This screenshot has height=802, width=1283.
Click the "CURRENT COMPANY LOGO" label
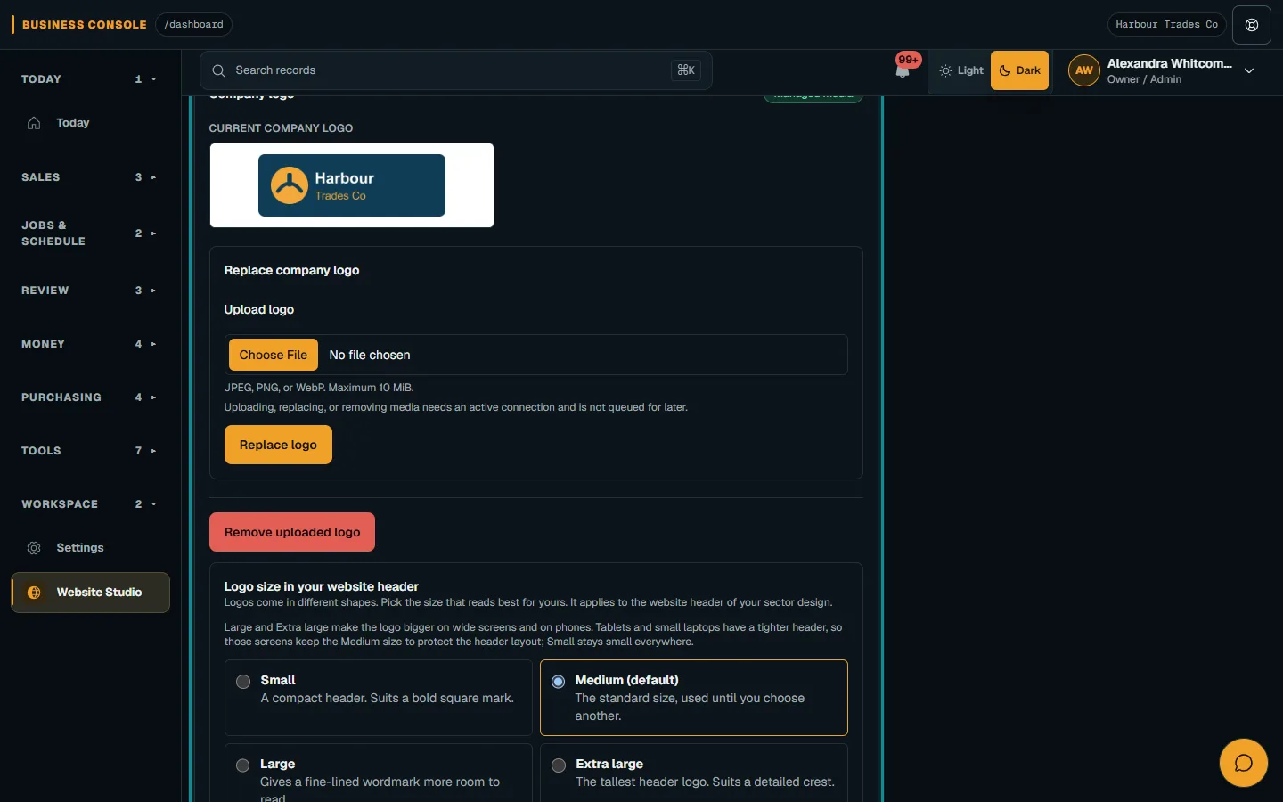pyautogui.click(x=281, y=128)
